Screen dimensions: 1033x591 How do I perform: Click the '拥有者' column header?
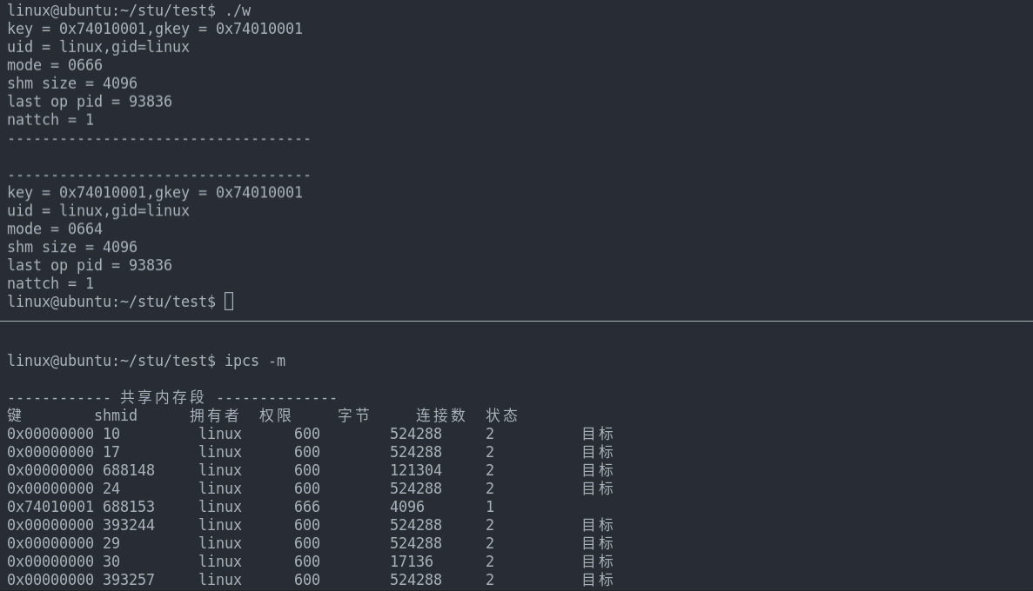pyautogui.click(x=214, y=416)
